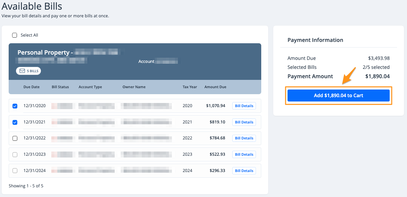Select the 12/31/2024 bill checkbox
Image resolution: width=407 pixels, height=197 pixels.
[x=15, y=171]
